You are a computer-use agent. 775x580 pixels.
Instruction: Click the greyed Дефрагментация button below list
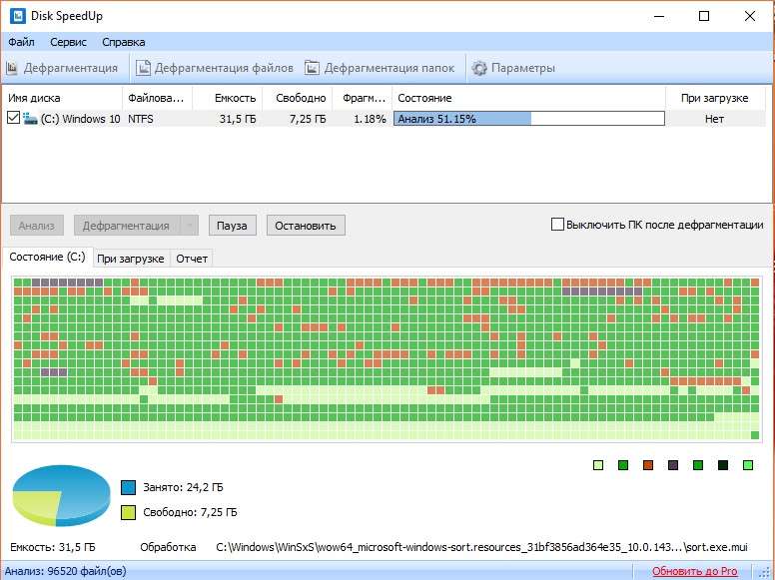point(126,226)
